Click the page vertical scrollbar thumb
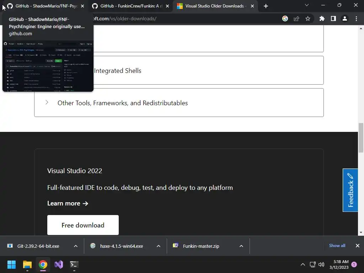The width and height of the screenshot is (364, 273). 361,138
